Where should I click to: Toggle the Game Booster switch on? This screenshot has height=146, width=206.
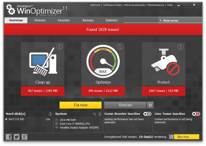pyautogui.click(x=147, y=114)
